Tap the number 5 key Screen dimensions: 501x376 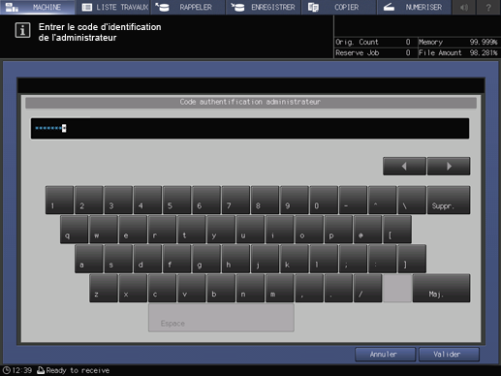pos(176,200)
